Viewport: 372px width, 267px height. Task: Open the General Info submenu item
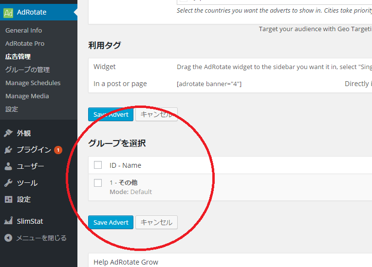(23, 30)
